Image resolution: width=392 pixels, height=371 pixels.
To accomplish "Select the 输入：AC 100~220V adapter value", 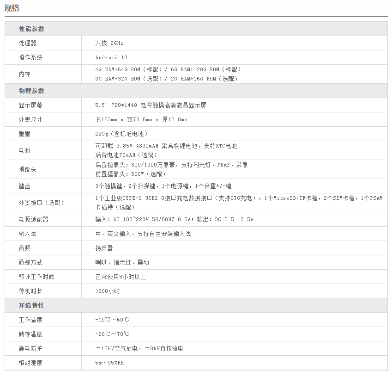I will pos(175,219).
